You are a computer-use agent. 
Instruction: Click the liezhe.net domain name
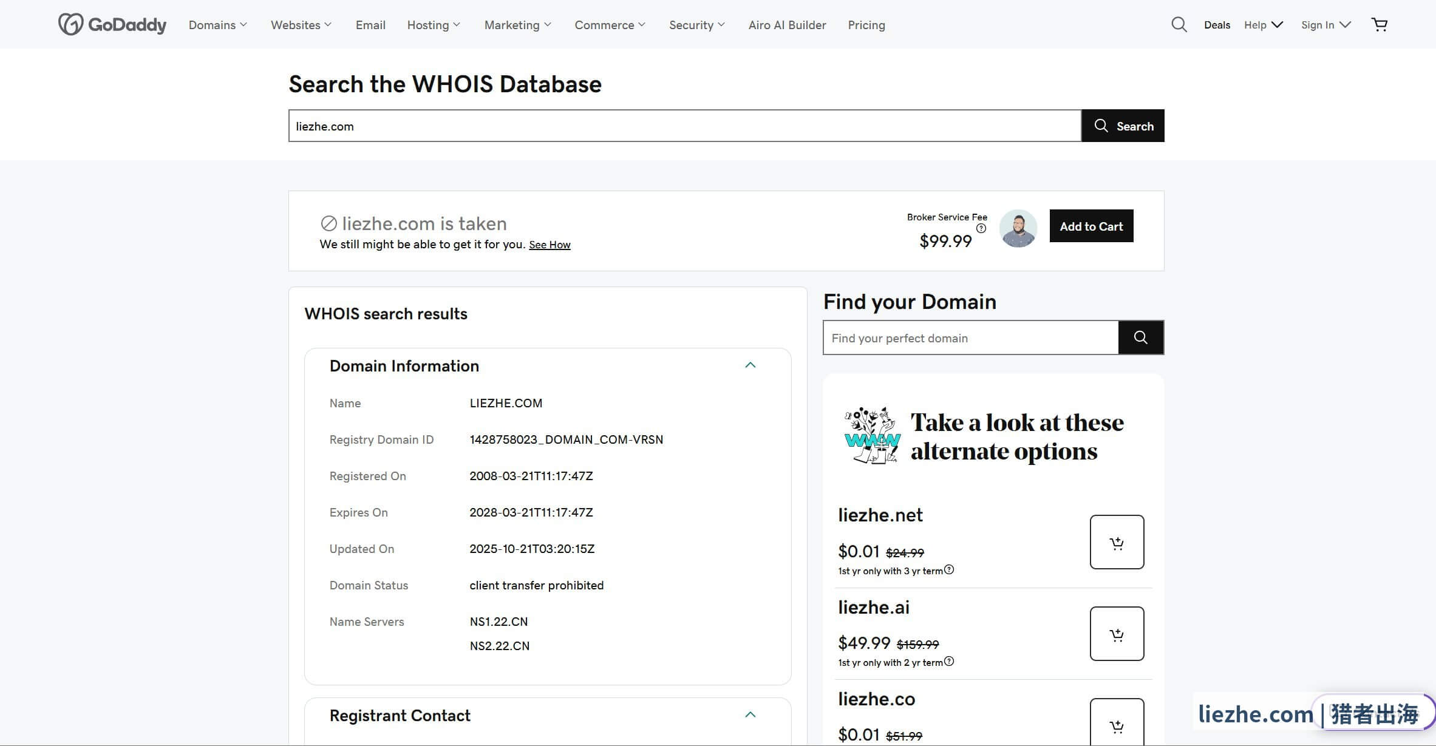coord(880,515)
